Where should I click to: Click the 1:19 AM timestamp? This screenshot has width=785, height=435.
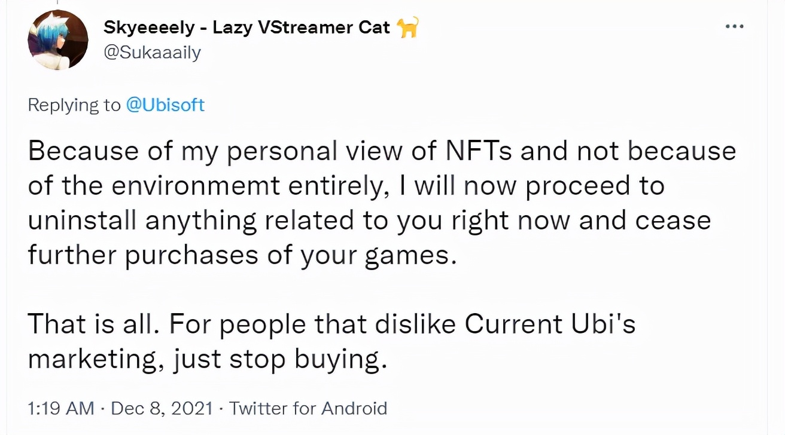[60, 409]
